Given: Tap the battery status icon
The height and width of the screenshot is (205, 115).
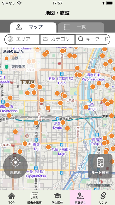Looking at the screenshot, I should [109, 3].
